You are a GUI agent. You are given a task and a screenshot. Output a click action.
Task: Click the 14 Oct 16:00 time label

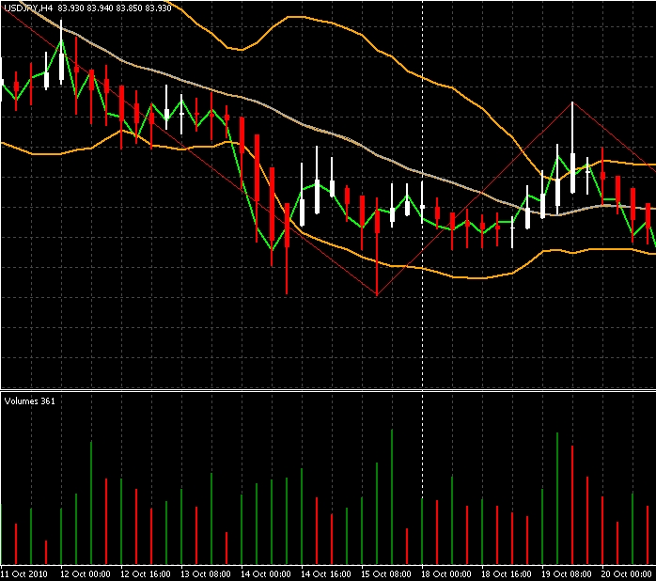326,573
